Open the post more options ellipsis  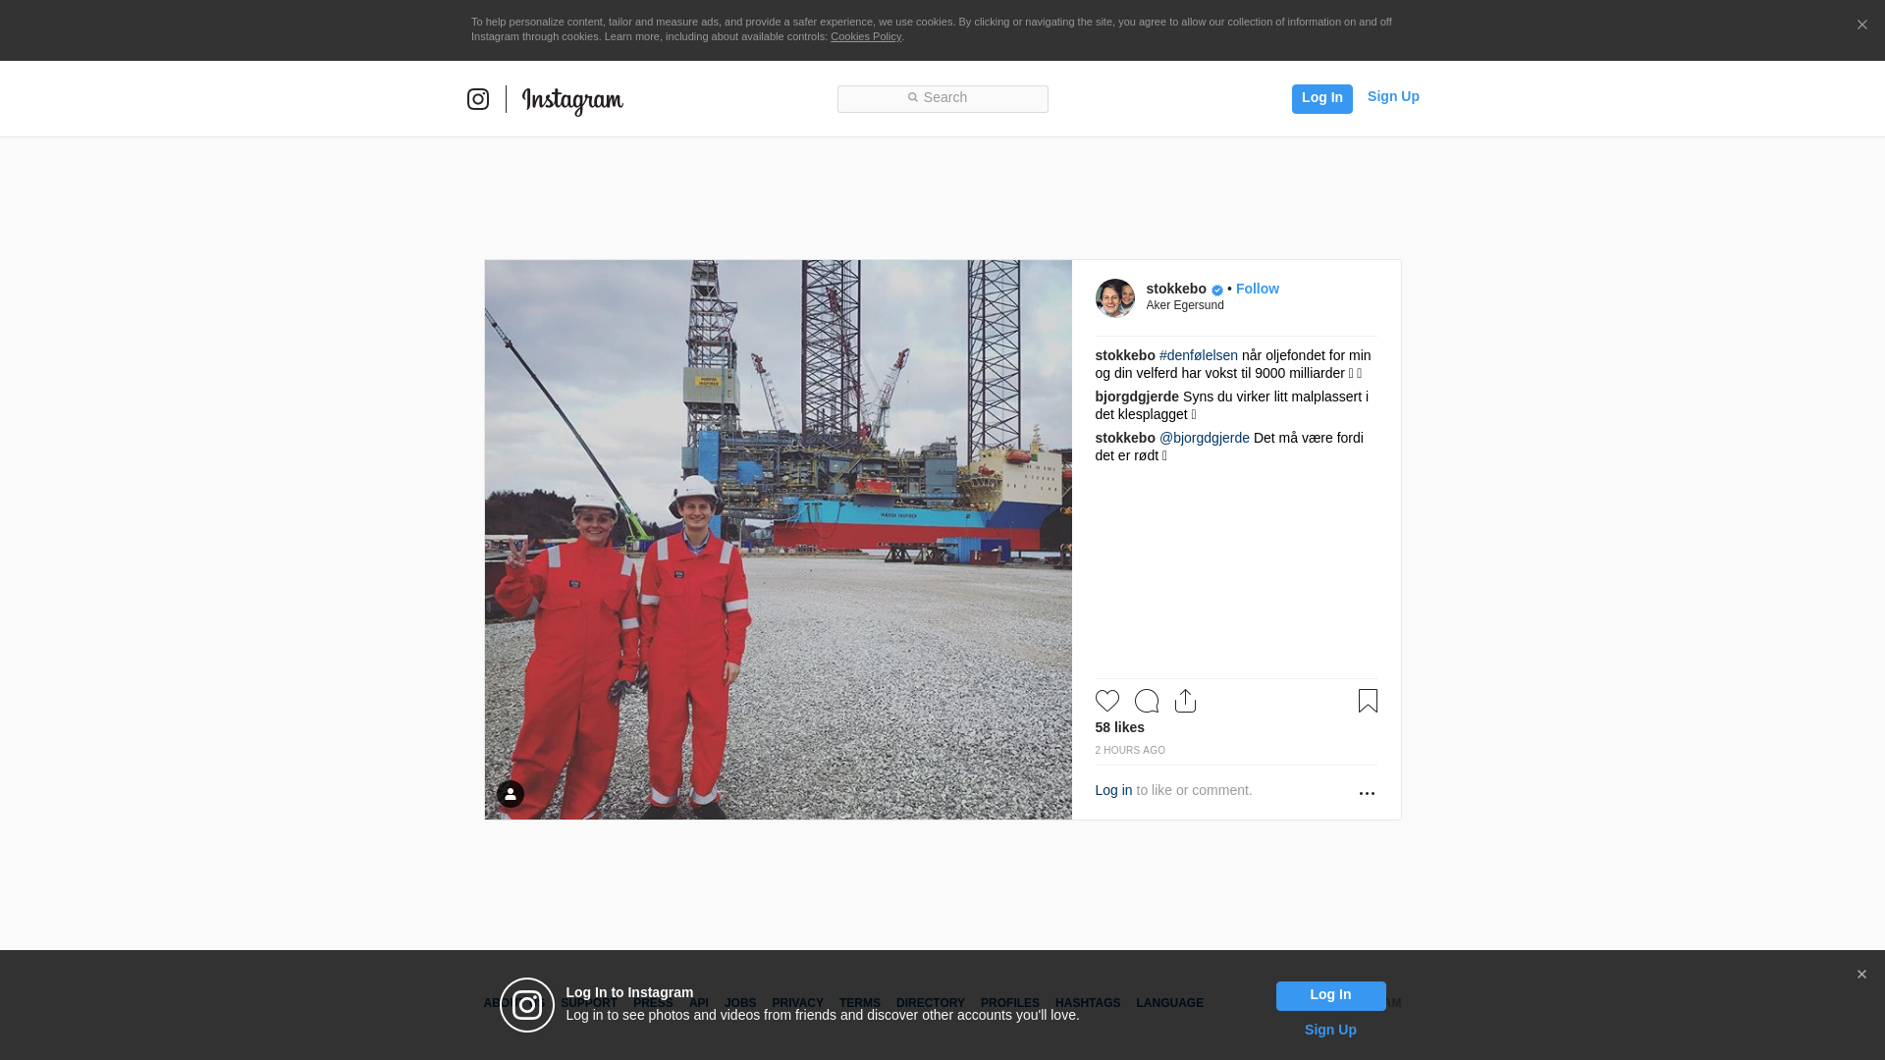click(1366, 793)
